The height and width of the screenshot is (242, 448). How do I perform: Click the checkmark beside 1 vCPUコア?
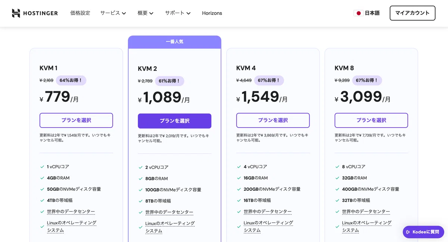click(x=42, y=167)
